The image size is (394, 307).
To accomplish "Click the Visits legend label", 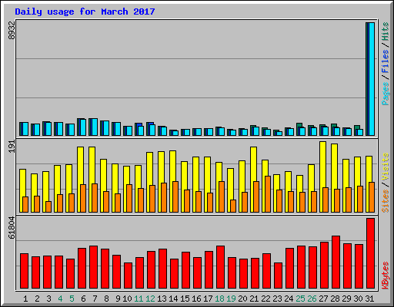I will point(386,167).
